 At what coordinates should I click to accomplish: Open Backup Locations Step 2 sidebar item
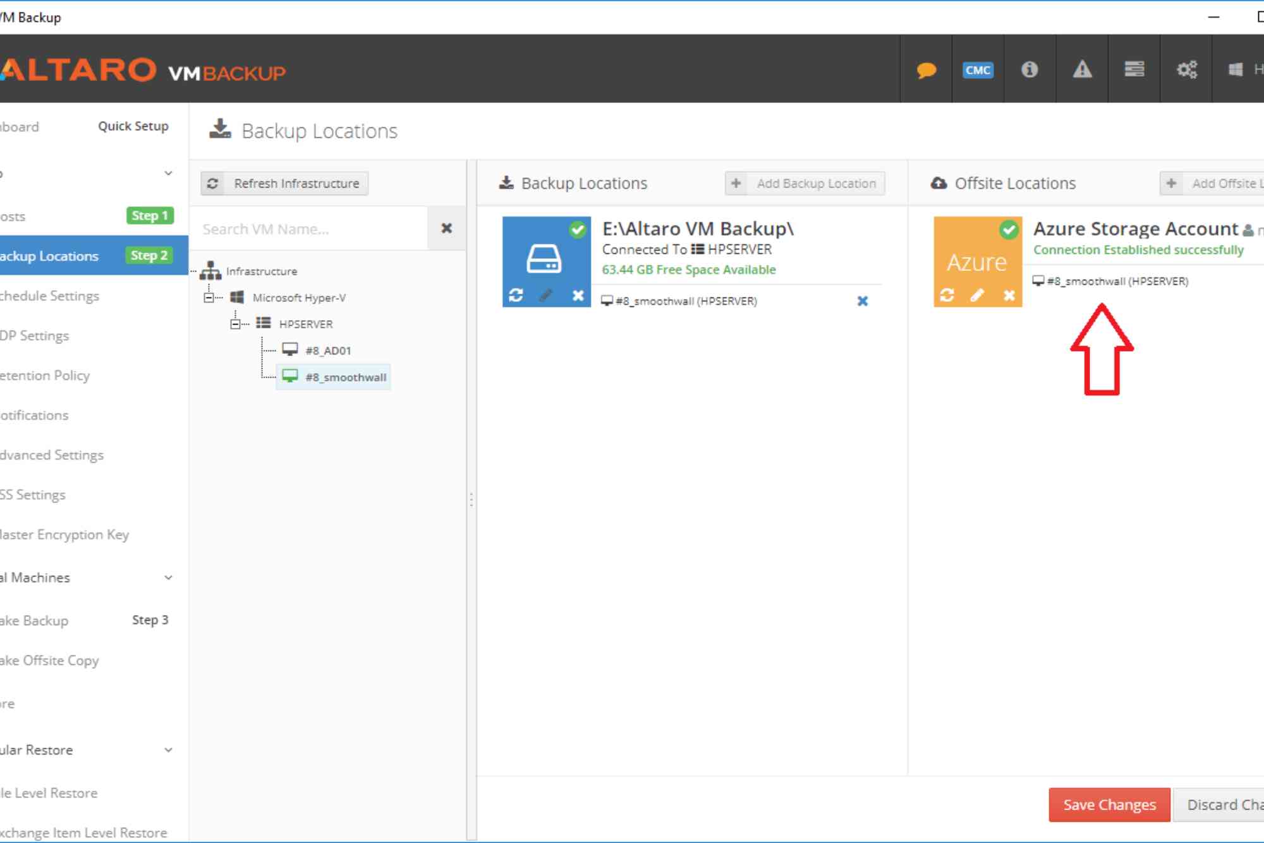[94, 256]
